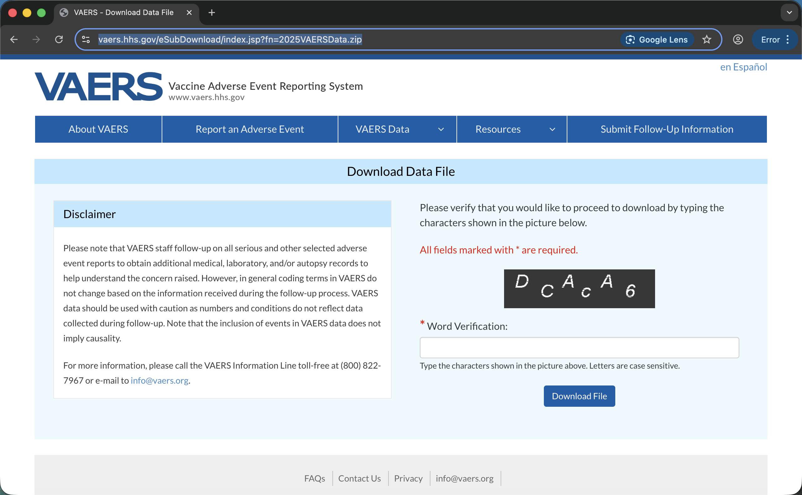Open Google Lens search
This screenshot has height=495, width=802.
tap(656, 40)
